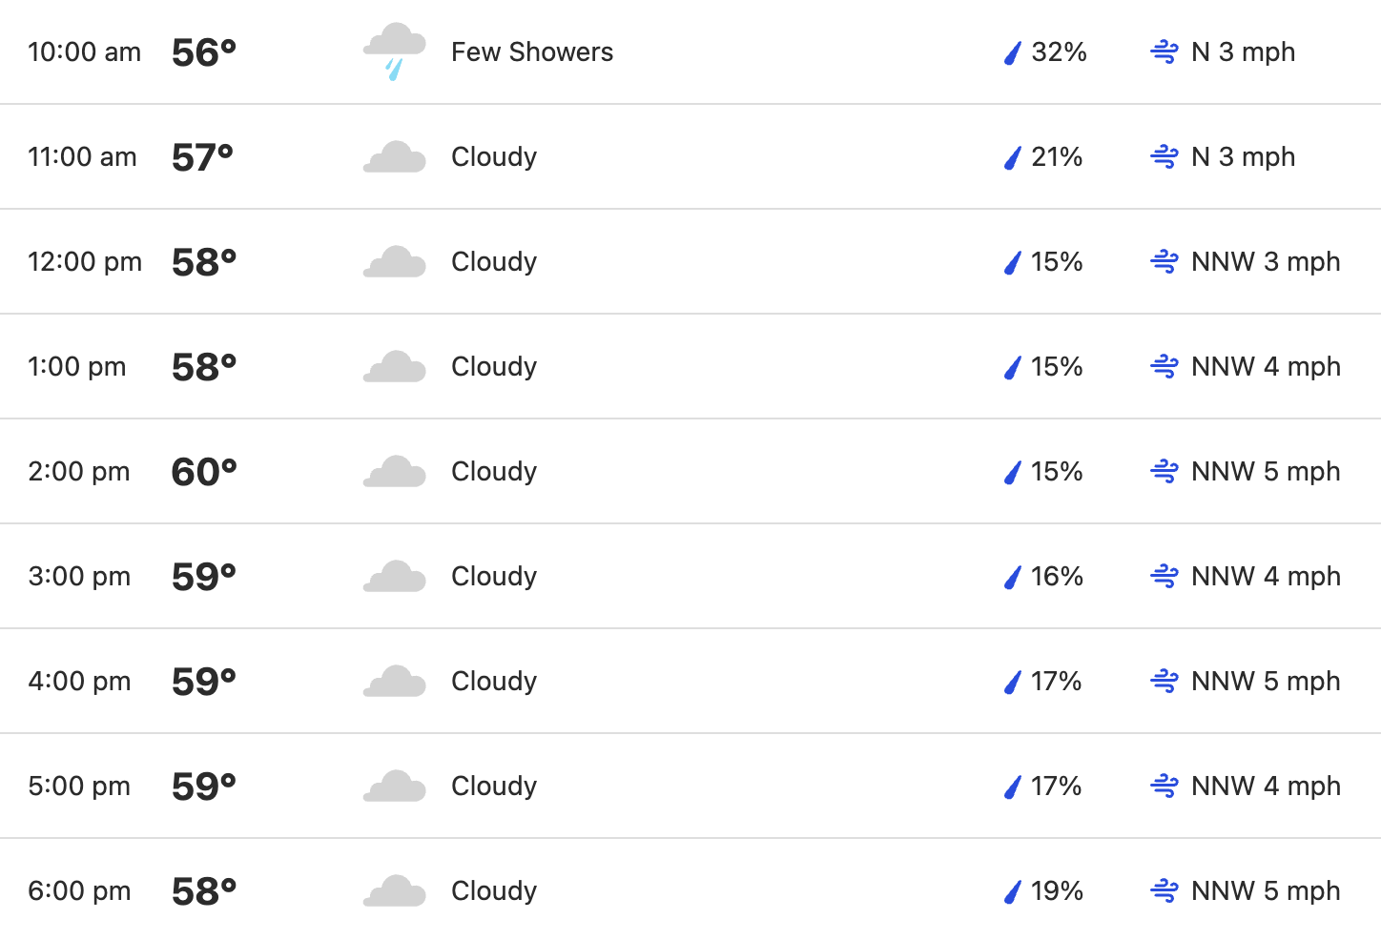Click the raindrop icon beside 16%
Viewport: 1381px width, 940px height.
point(1013,577)
